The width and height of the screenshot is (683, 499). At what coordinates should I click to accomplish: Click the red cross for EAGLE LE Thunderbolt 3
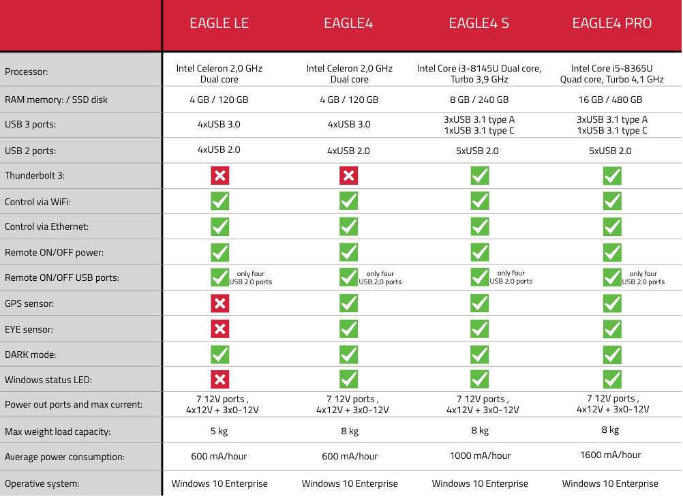(x=220, y=176)
